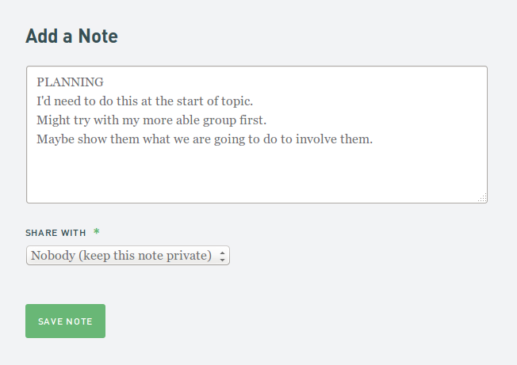Open the Share With dropdown
The height and width of the screenshot is (365, 517).
(128, 256)
